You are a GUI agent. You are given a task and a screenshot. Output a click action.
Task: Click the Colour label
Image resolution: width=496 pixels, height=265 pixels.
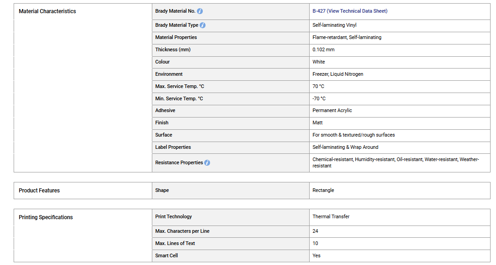pos(162,62)
